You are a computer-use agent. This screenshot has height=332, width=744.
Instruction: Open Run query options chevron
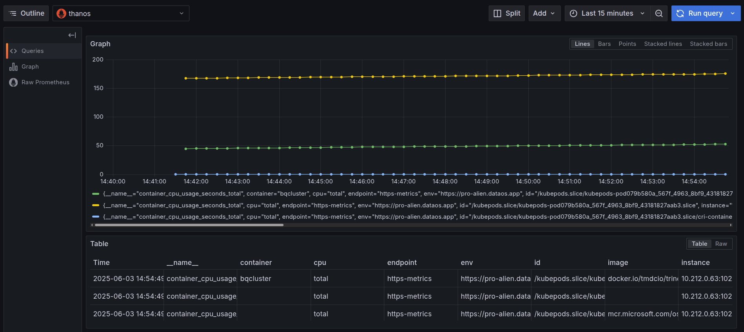733,13
